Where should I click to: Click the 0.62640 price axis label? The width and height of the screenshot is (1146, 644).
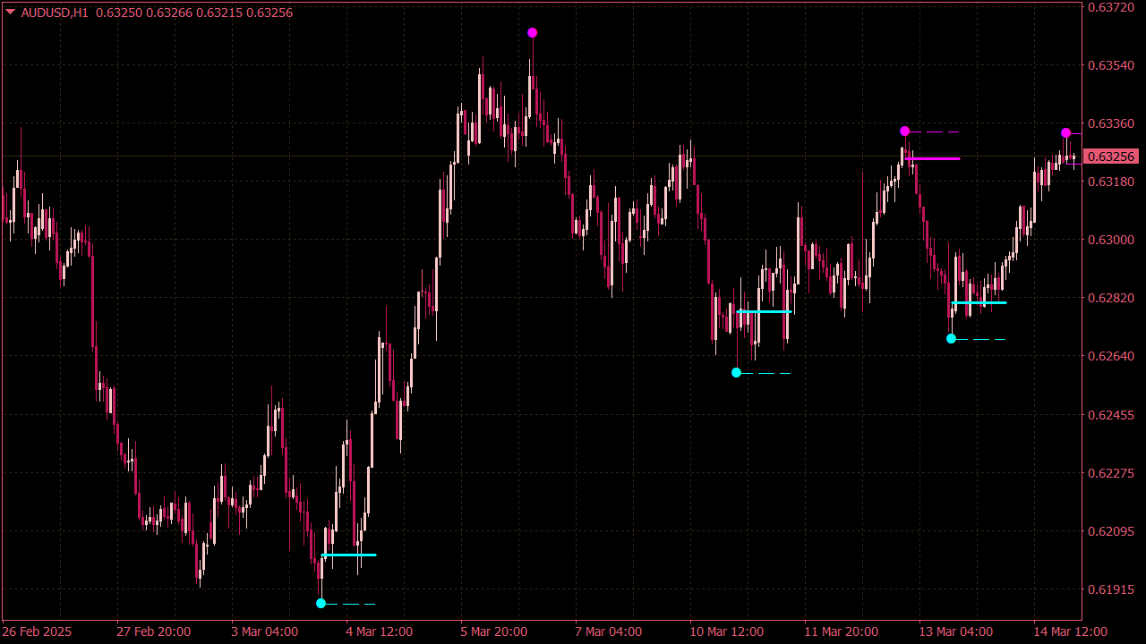[1110, 356]
